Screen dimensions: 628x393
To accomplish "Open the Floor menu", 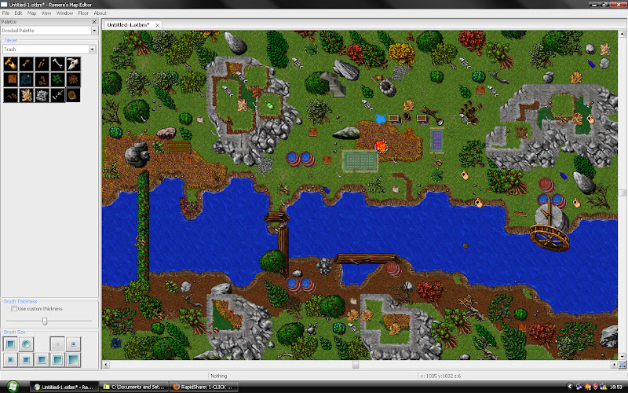I will pyautogui.click(x=83, y=13).
